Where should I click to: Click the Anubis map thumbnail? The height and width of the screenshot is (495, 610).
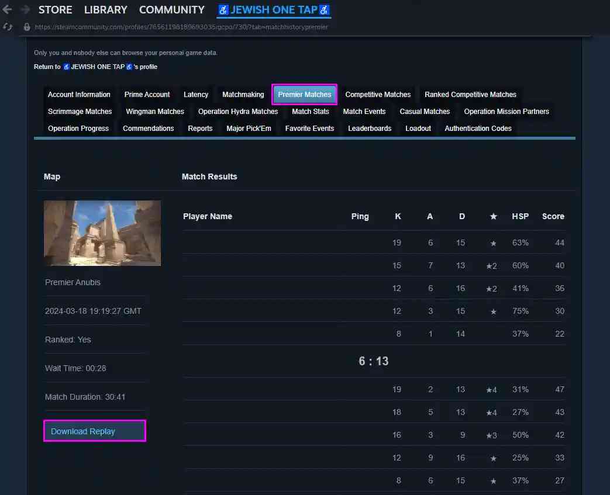pos(102,233)
